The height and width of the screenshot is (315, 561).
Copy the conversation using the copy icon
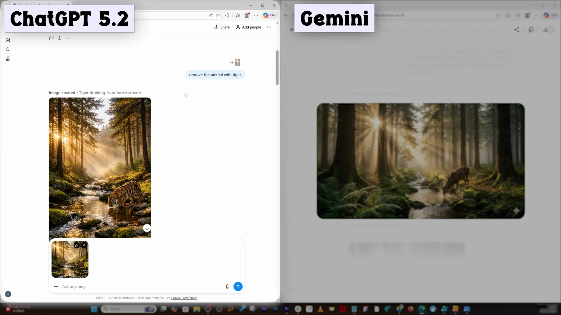tap(51, 38)
